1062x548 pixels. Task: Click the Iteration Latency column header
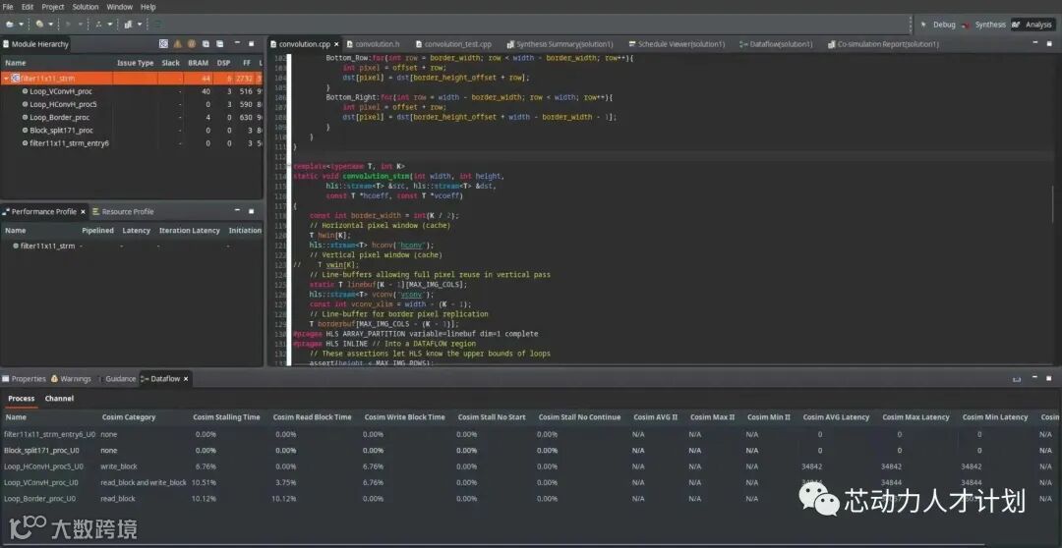[189, 231]
